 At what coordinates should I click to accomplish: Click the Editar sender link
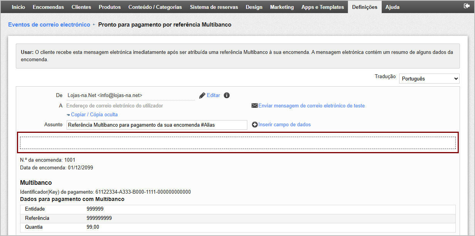pos(213,95)
